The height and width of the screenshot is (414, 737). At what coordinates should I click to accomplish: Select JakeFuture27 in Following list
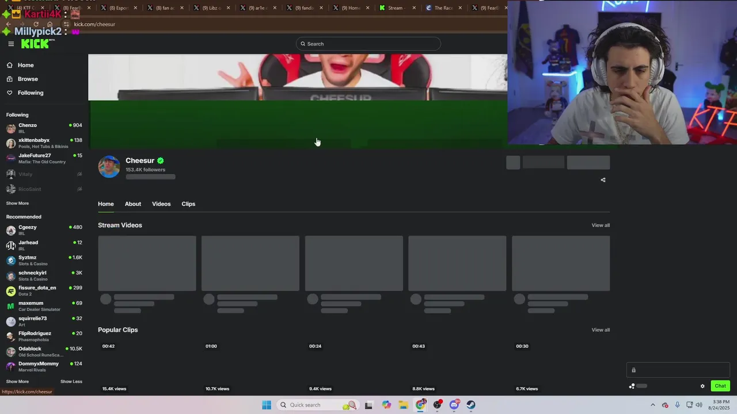[44, 158]
